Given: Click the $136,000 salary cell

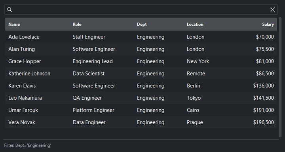Looking at the screenshot, I should click(264, 85).
